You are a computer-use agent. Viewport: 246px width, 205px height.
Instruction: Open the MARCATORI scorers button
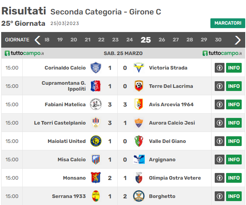coord(228,23)
